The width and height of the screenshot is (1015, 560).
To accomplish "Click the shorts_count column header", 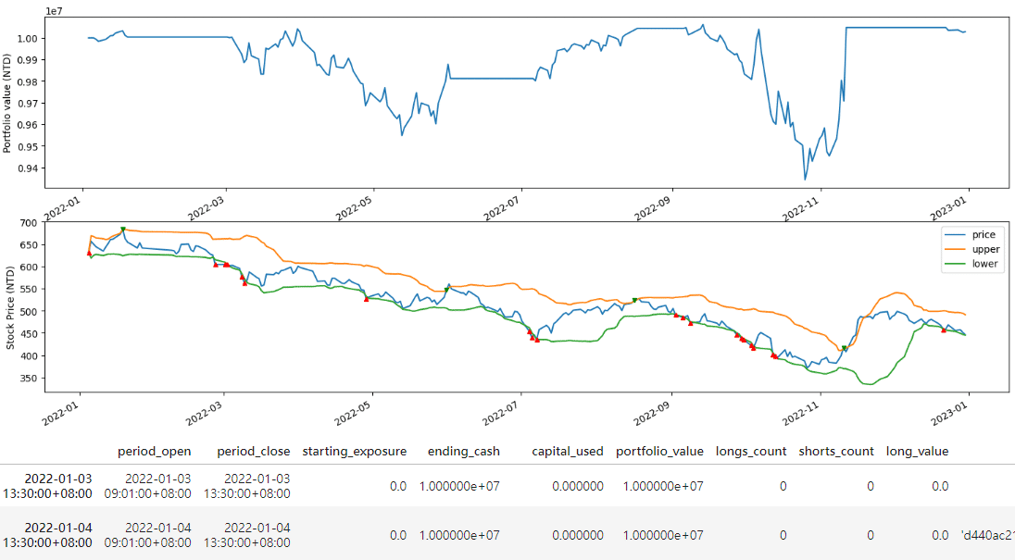I will pyautogui.click(x=835, y=452).
